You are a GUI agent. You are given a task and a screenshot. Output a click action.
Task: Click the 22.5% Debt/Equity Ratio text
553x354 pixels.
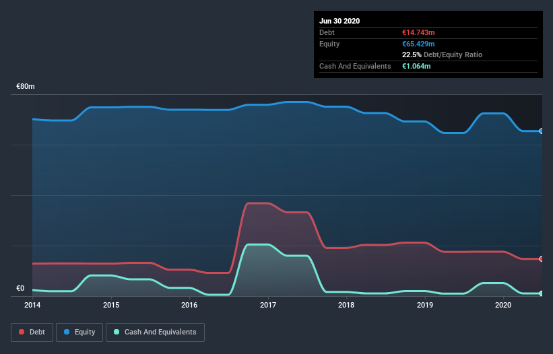443,55
